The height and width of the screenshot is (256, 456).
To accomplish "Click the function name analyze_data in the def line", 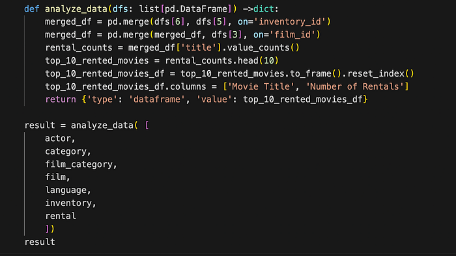I will tap(76, 9).
